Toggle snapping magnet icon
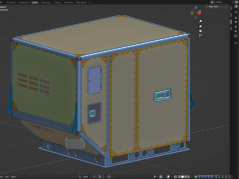Image resolution: width=239 pixels, height=179 pixels. tap(100, 177)
